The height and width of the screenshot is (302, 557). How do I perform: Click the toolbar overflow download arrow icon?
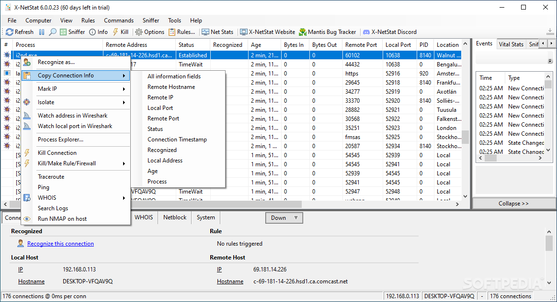[550, 32]
